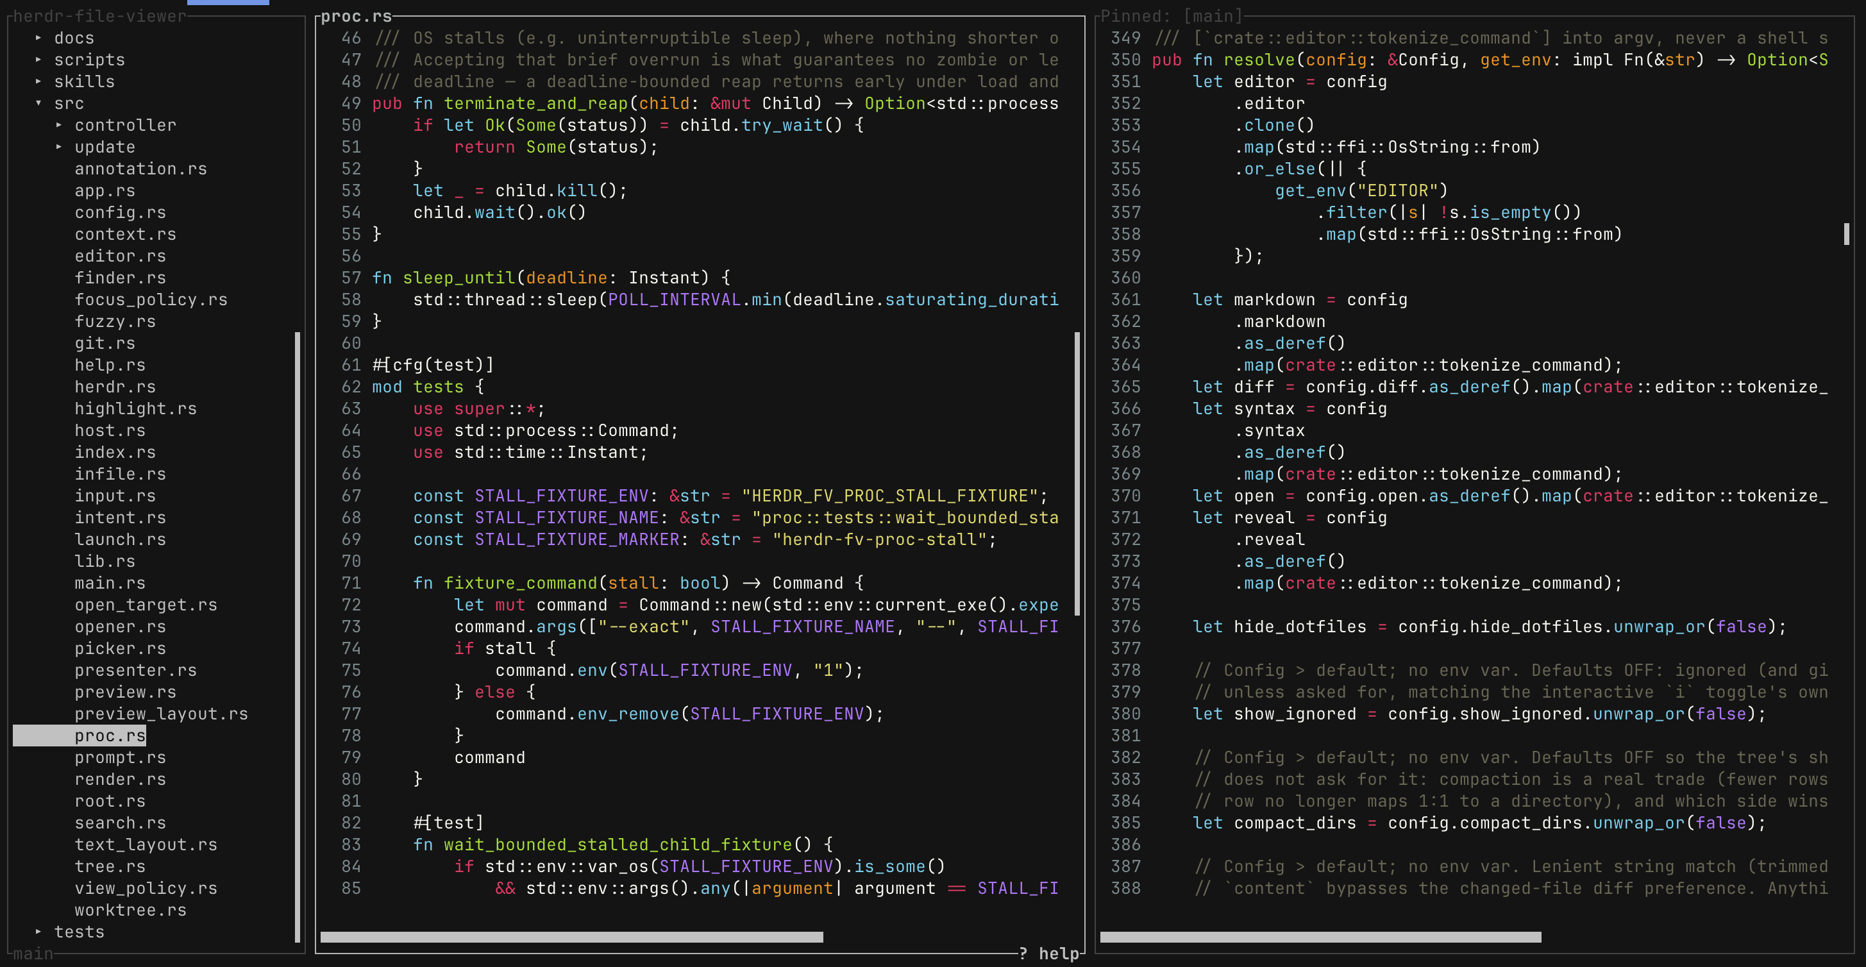The height and width of the screenshot is (967, 1866).
Task: Click 'let hide_dotfiles' on line 376
Action: (x=1280, y=626)
